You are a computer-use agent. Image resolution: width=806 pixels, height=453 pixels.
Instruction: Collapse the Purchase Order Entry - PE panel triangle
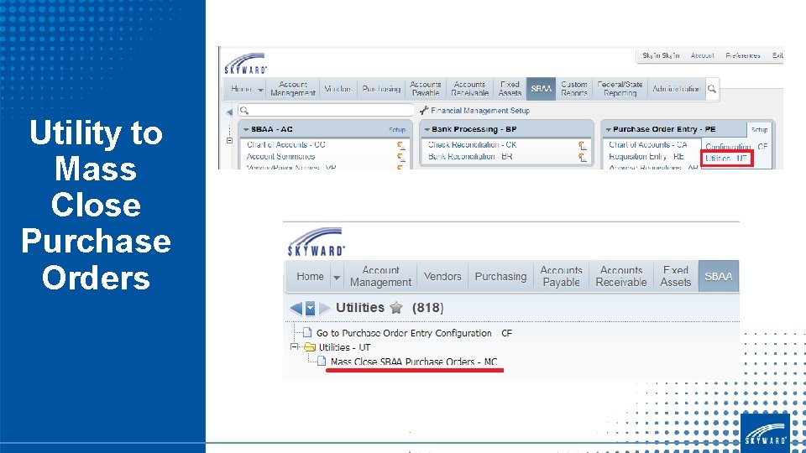click(609, 129)
